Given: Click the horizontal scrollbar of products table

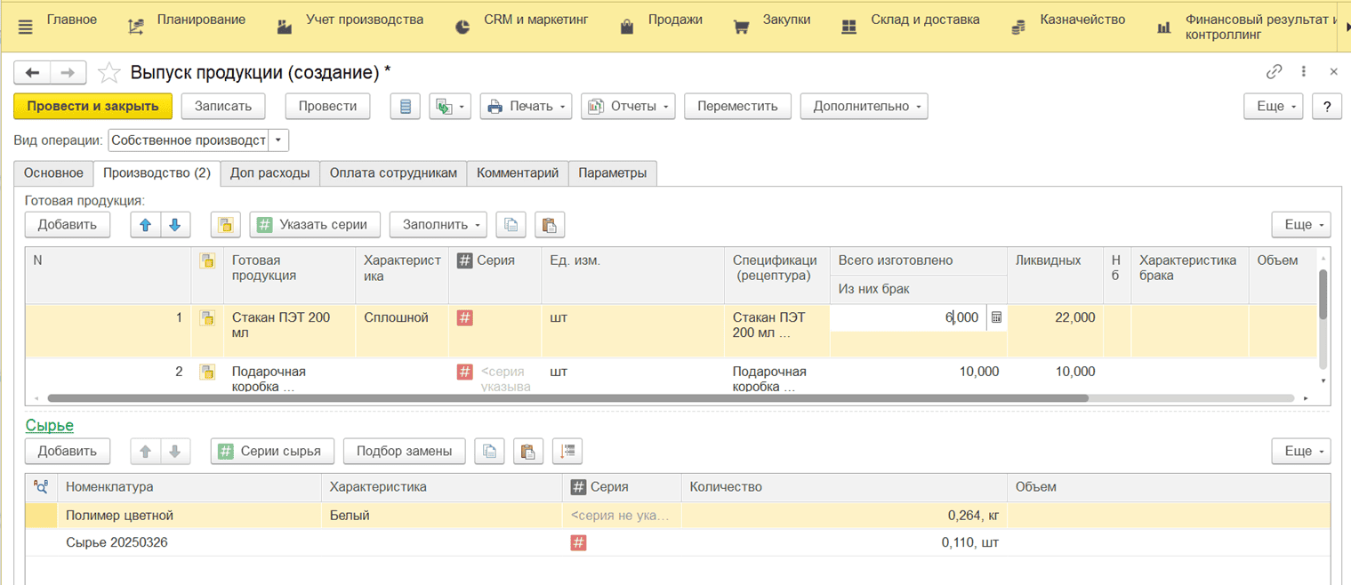Looking at the screenshot, I should (x=569, y=398).
